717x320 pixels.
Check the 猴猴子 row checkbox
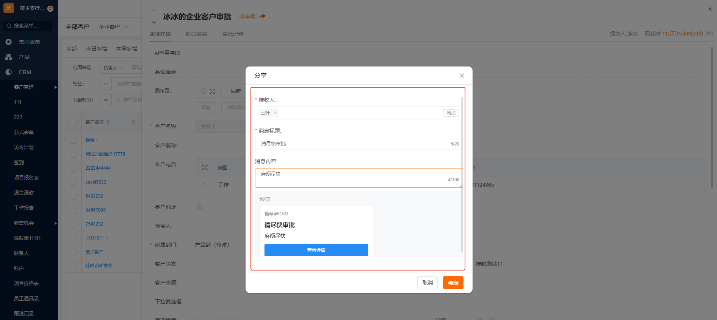(x=73, y=140)
